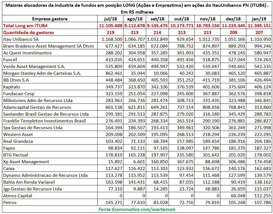273x214 pixels.
Task: Select the jul/18 column header
Action: pyautogui.click(x=111, y=19)
